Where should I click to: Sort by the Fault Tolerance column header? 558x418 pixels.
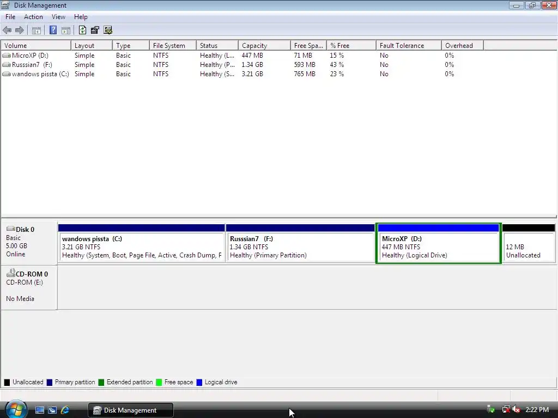(409, 46)
